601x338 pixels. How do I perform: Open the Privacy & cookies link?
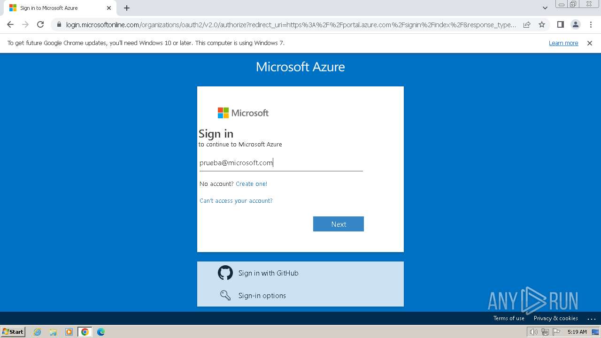(555, 318)
